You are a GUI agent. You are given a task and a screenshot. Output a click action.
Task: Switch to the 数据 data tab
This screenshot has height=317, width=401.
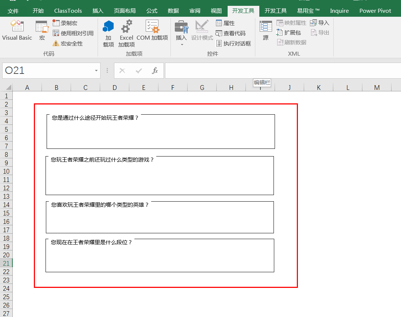[x=173, y=11]
